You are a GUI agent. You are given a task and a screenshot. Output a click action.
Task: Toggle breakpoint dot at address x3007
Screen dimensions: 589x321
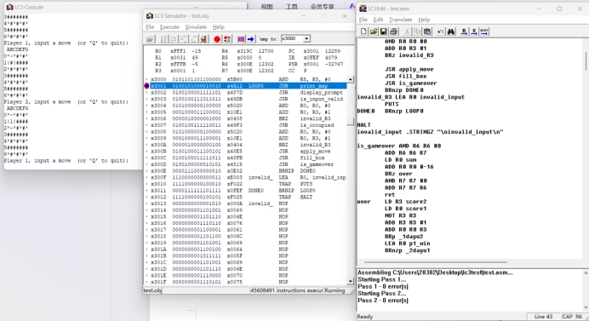click(x=146, y=125)
